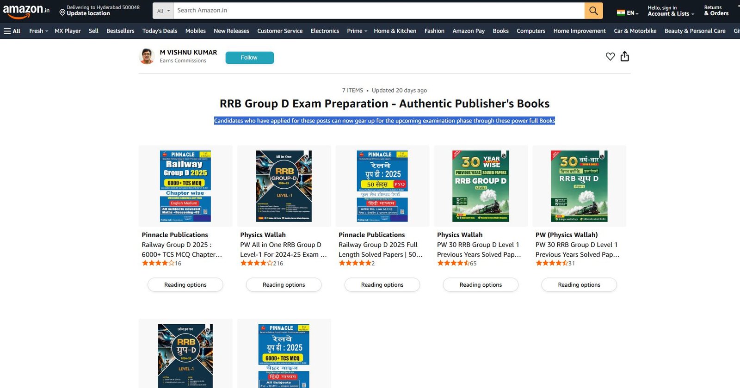Open Returns & Orders link
The height and width of the screenshot is (388, 740).
[x=716, y=11]
